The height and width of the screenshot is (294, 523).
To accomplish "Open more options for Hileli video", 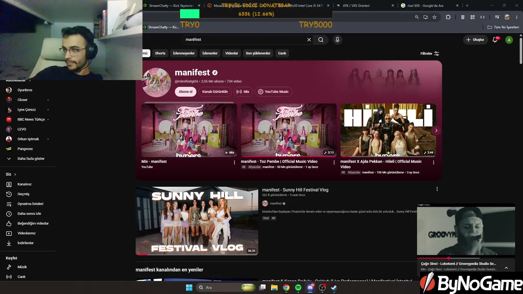I will click(x=434, y=163).
